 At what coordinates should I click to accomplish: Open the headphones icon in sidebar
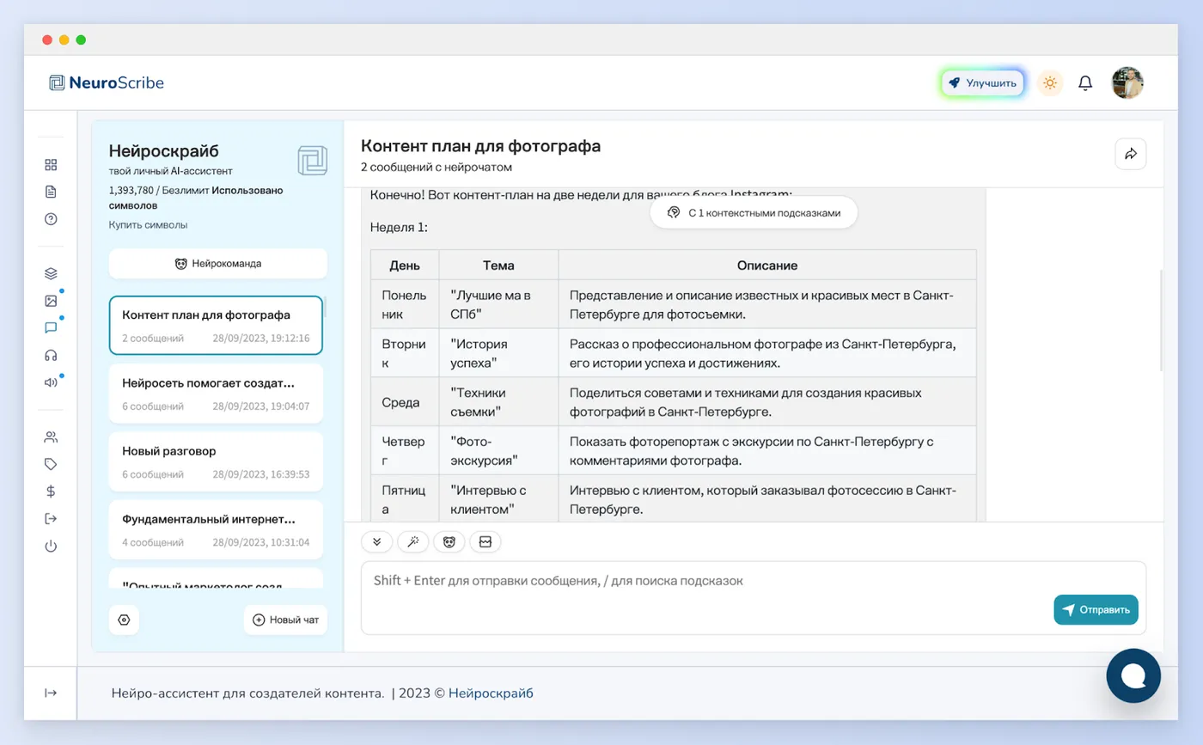(x=51, y=355)
